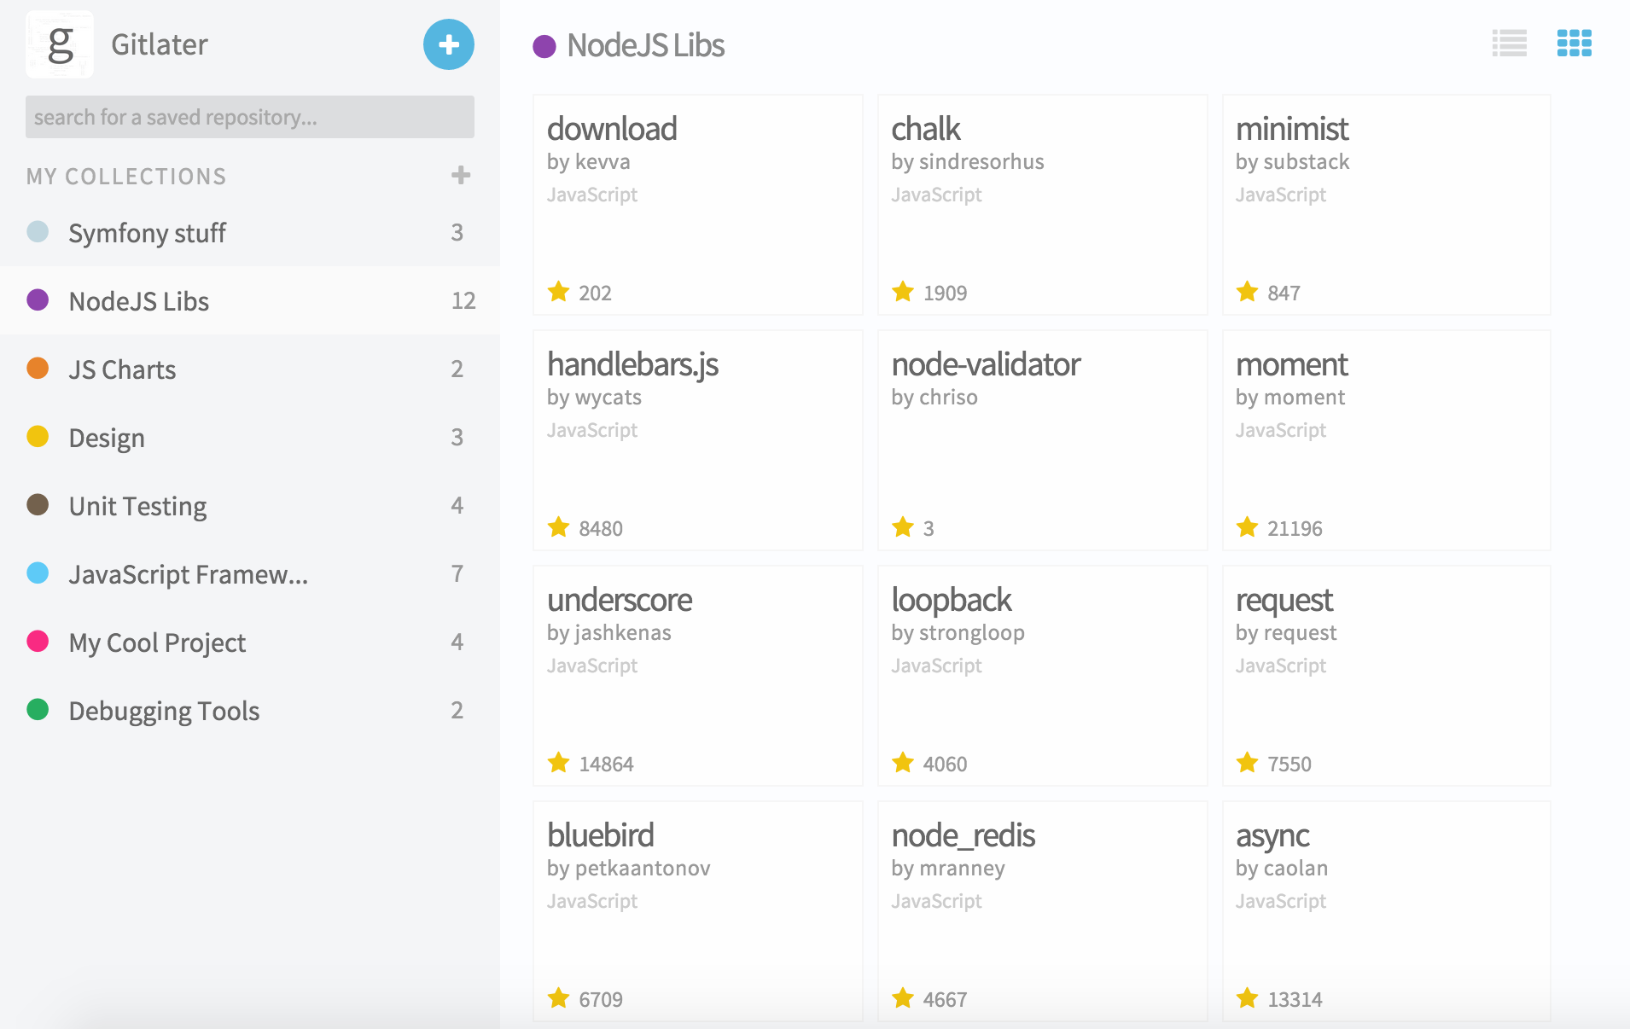Click the Gitlater logo icon
Viewport: 1630px width, 1029px height.
pos(60,44)
